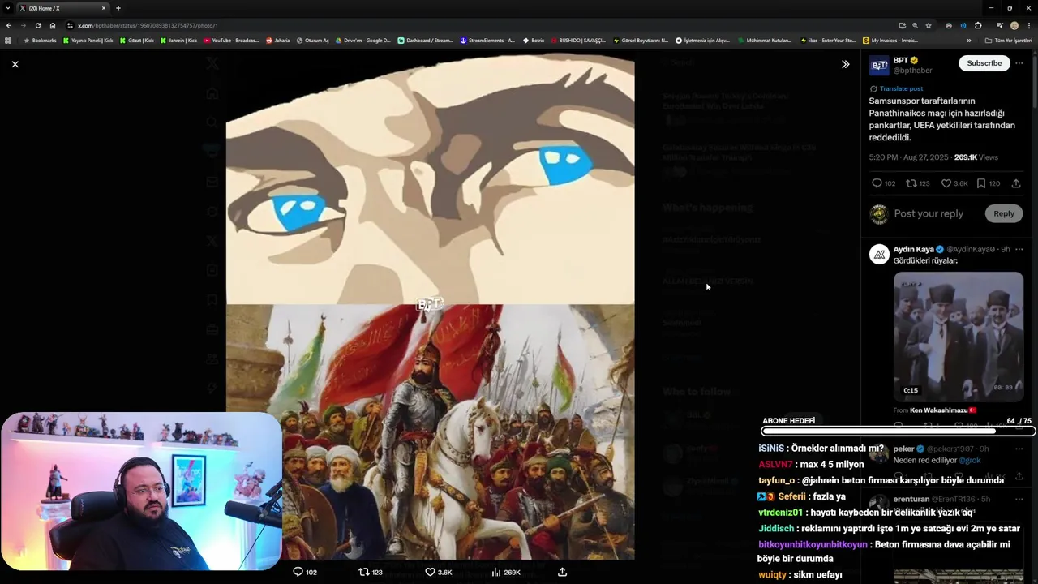Viewport: 1038px width, 584px height.
Task: Open view stats icon showing 269K
Action: tap(496, 572)
